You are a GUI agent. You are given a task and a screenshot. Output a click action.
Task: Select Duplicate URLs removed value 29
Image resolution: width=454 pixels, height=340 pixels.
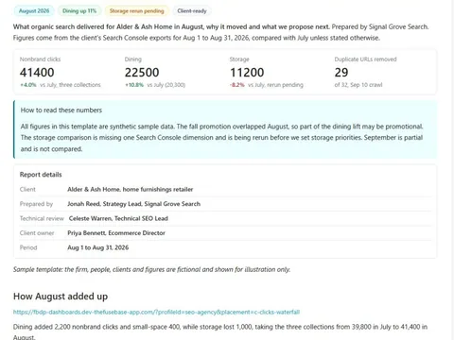[341, 73]
